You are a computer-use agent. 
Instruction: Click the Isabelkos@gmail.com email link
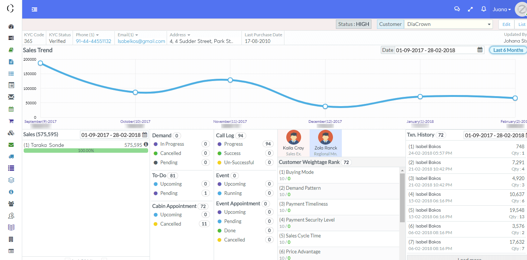141,41
